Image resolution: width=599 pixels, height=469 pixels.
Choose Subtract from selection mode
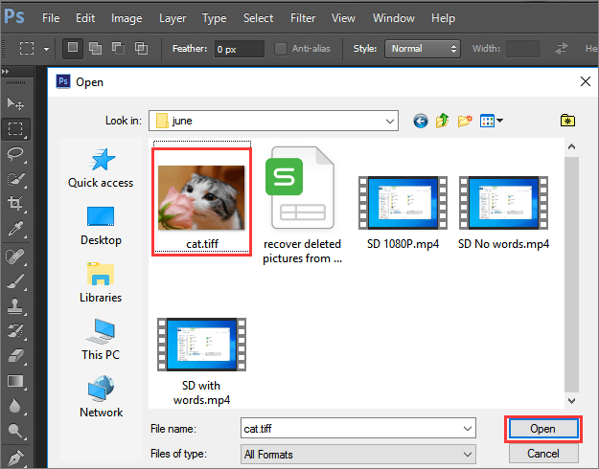[x=119, y=48]
